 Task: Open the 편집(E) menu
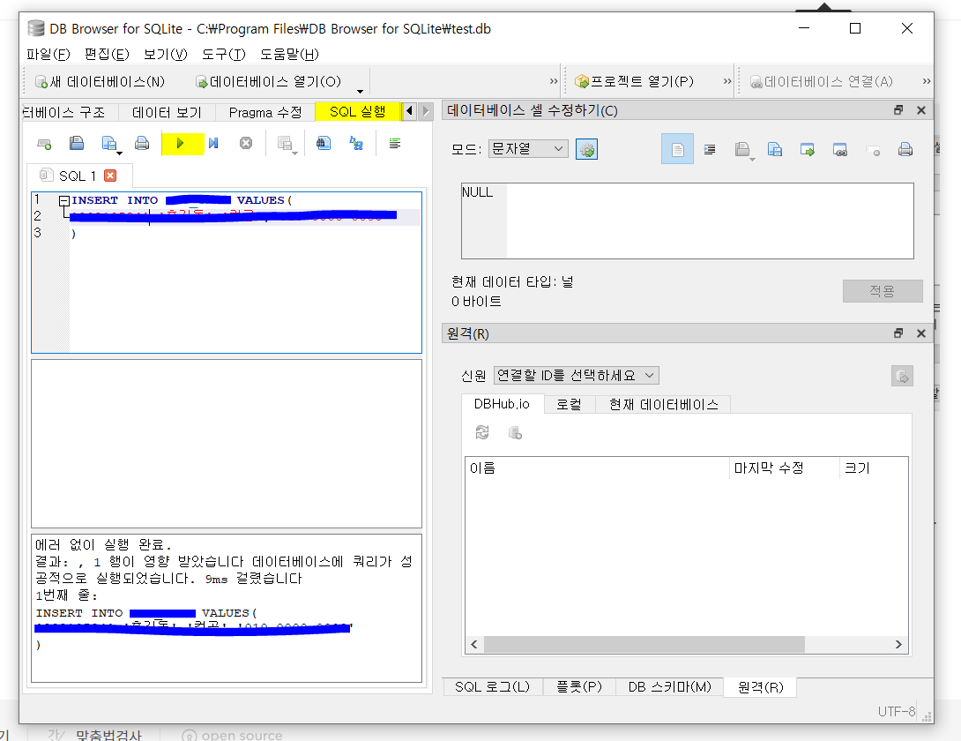[x=107, y=54]
